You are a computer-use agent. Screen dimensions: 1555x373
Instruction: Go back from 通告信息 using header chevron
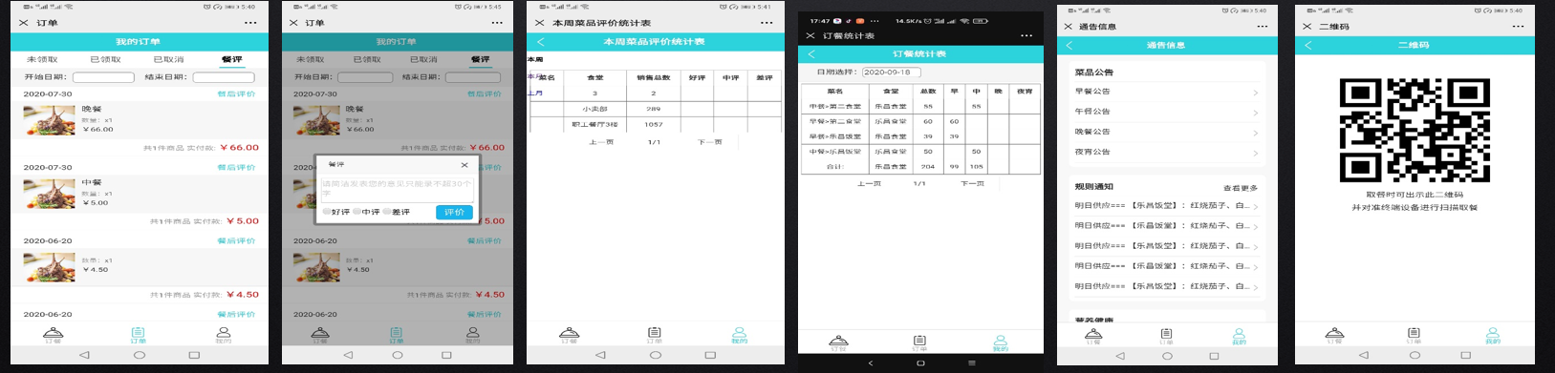point(1069,45)
